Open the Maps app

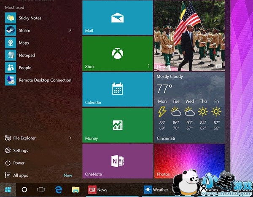click(x=24, y=43)
